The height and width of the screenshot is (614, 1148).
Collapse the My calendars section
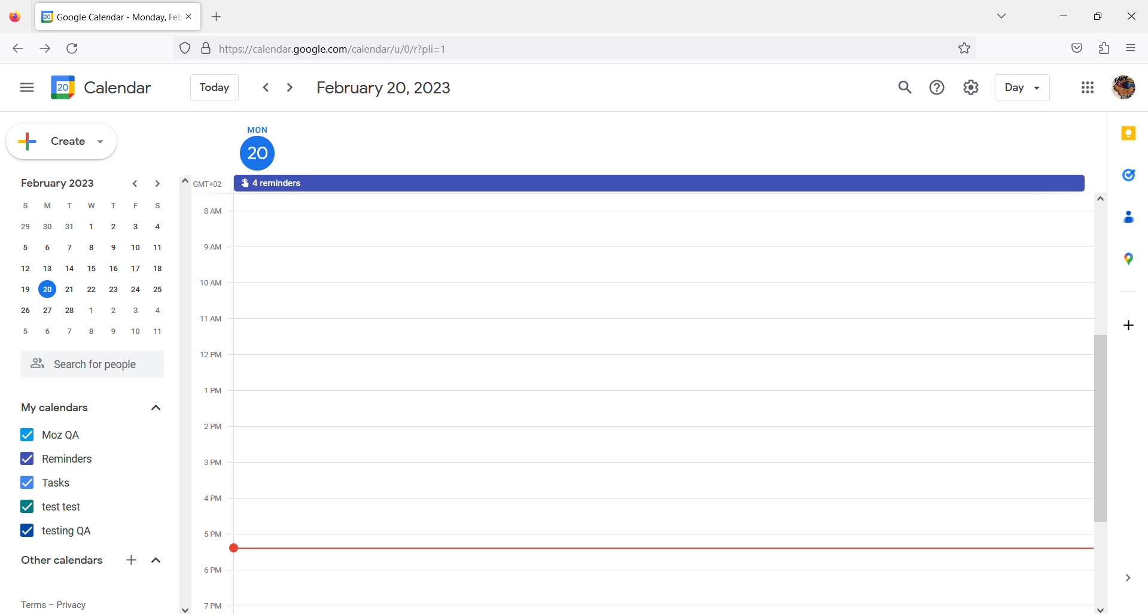155,408
